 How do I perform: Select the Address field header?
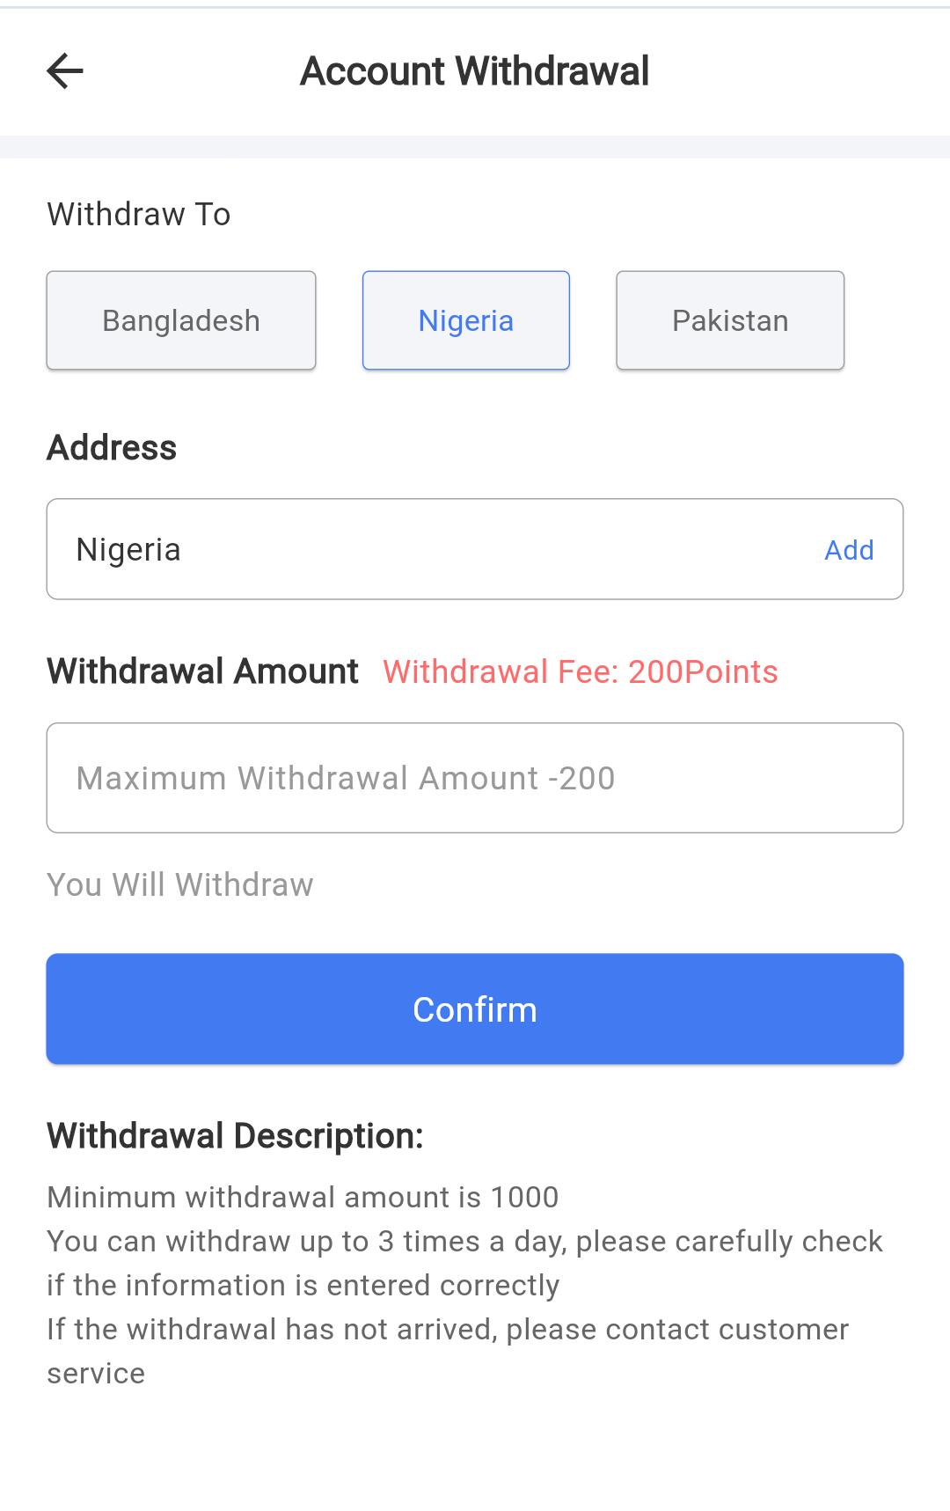[x=112, y=447]
